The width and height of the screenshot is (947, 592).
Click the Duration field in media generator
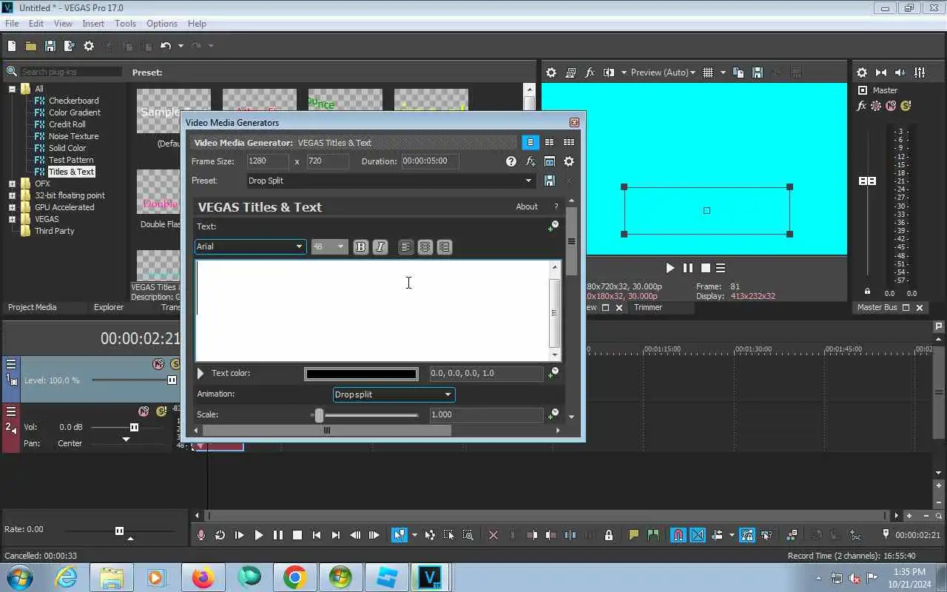(430, 161)
